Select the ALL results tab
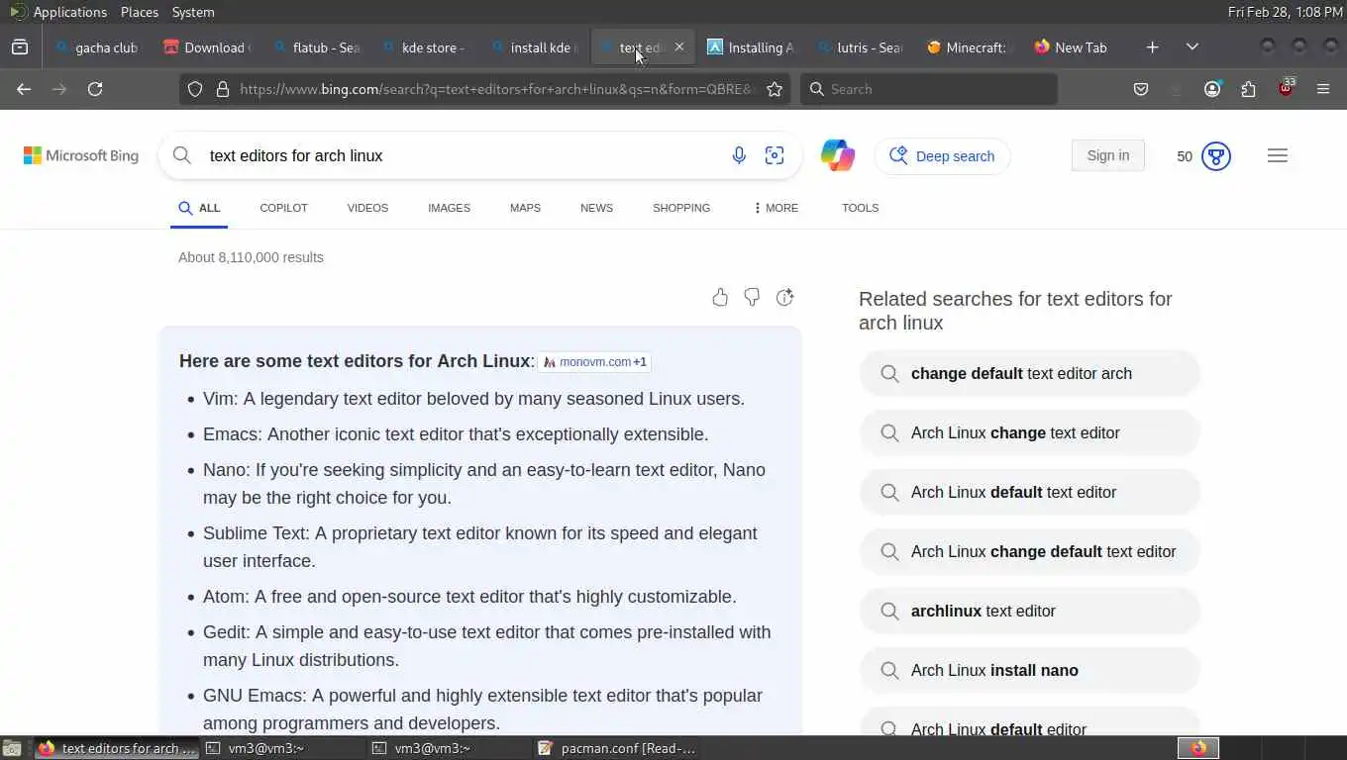Viewport: 1347px width, 760px height. [x=199, y=208]
